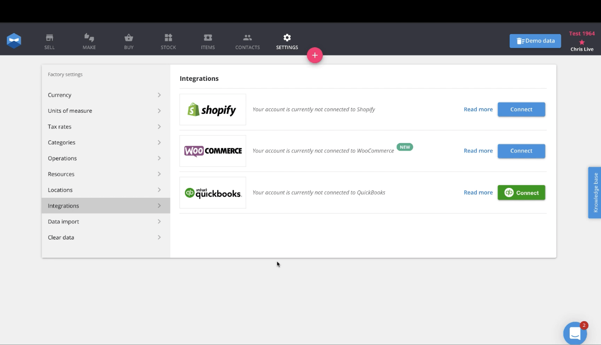The image size is (601, 345).
Task: Click the Integrations heading text
Action: click(199, 79)
